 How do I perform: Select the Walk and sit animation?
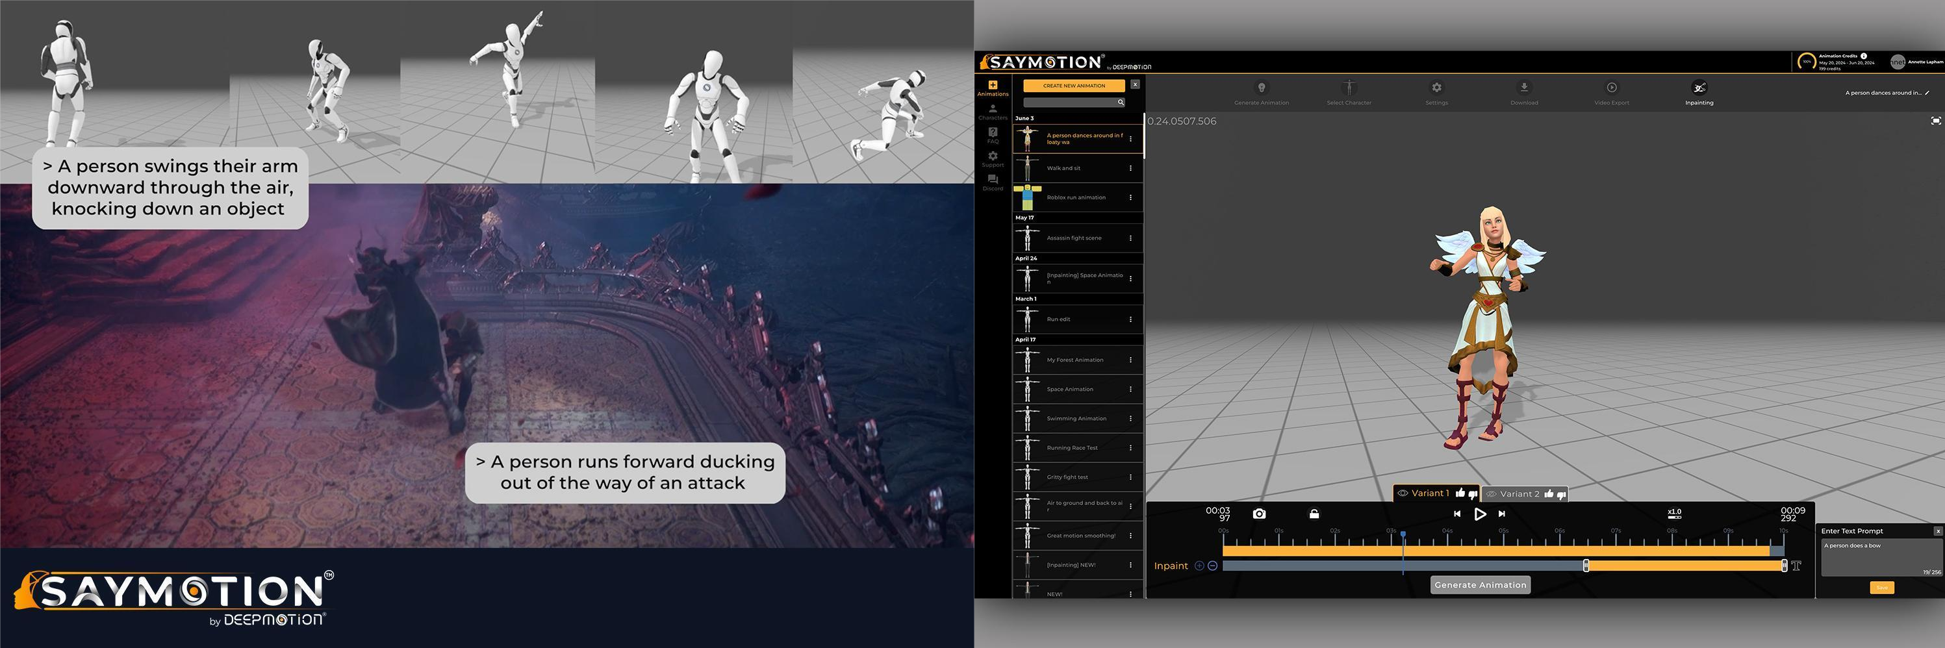click(1078, 168)
